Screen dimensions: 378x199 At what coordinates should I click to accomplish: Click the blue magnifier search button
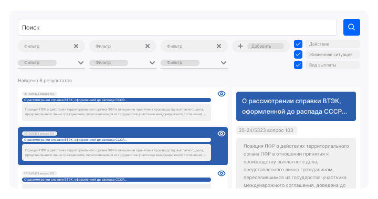[351, 27]
